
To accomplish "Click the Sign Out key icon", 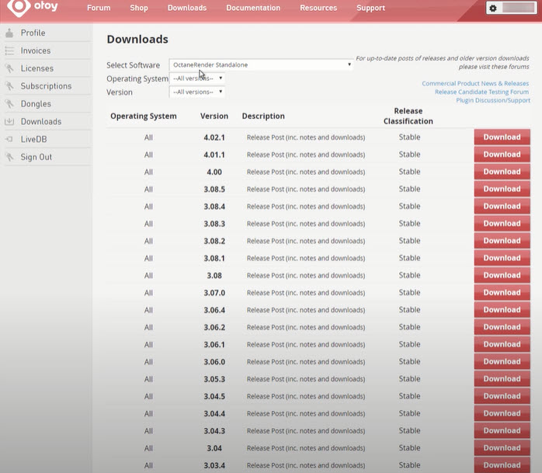I will (x=9, y=157).
